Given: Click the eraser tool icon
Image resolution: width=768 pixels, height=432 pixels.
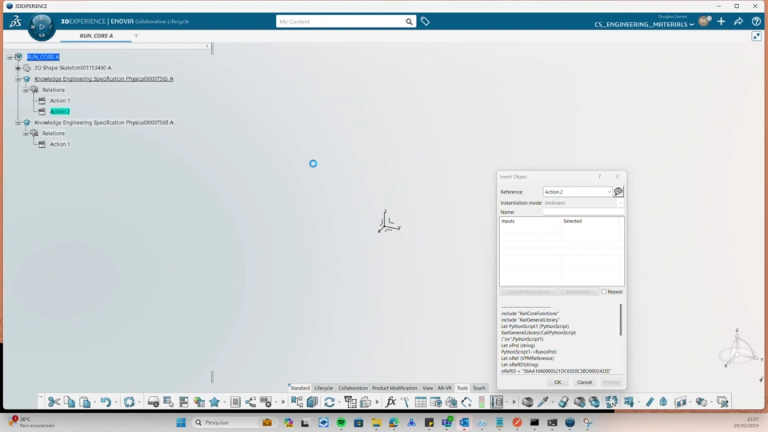Looking at the screenshot, I should (563, 402).
